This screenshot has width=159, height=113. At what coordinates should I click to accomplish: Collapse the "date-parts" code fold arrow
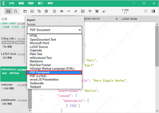(42, 101)
